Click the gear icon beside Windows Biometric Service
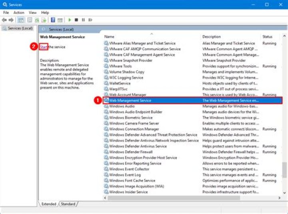The width and height of the screenshot is (288, 214). (106, 117)
